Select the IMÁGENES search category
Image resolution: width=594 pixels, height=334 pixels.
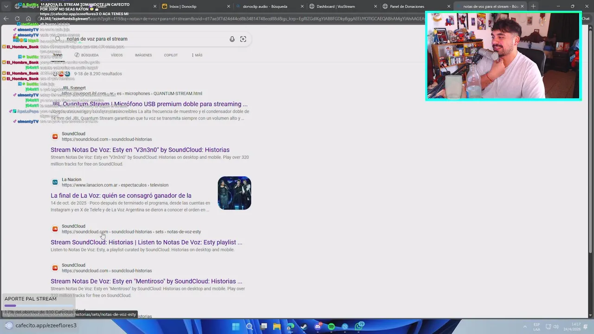[143, 55]
